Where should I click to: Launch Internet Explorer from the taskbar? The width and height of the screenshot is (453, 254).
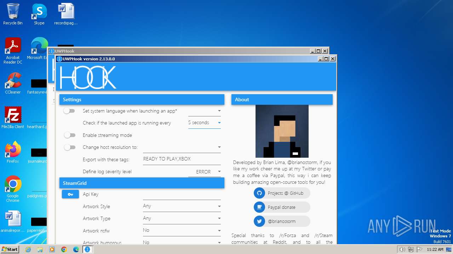click(x=28, y=249)
